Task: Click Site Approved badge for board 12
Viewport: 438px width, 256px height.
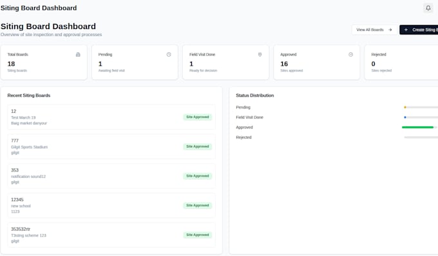Action: point(198,117)
